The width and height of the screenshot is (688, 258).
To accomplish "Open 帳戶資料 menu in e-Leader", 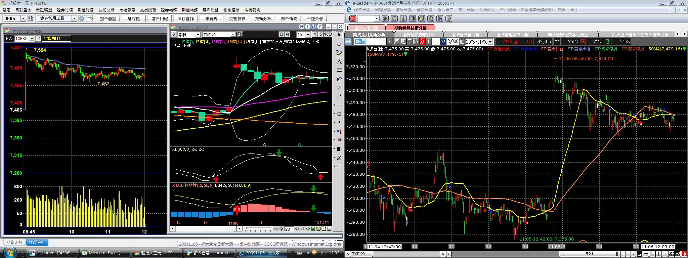I will pyautogui.click(x=466, y=10).
